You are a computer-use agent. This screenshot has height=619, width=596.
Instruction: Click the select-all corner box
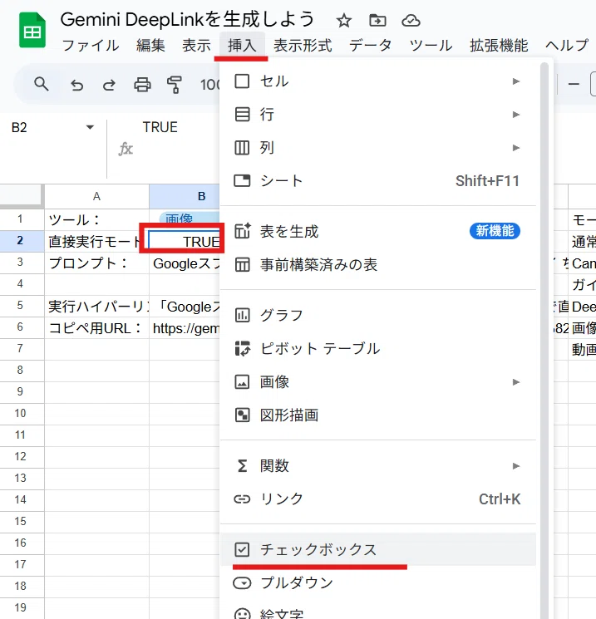21,195
